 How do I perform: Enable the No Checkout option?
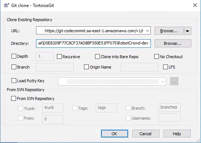(156, 57)
